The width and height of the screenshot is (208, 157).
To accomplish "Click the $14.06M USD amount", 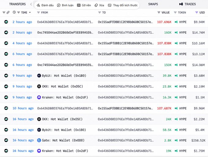I will 199,65.
